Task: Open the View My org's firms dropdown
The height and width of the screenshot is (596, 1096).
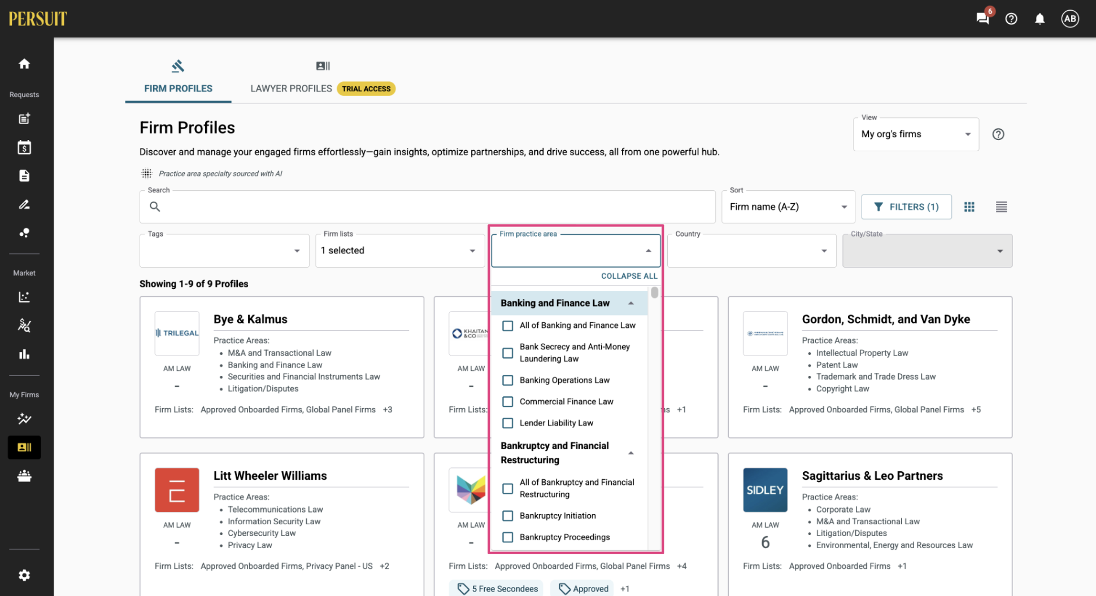Action: tap(916, 134)
